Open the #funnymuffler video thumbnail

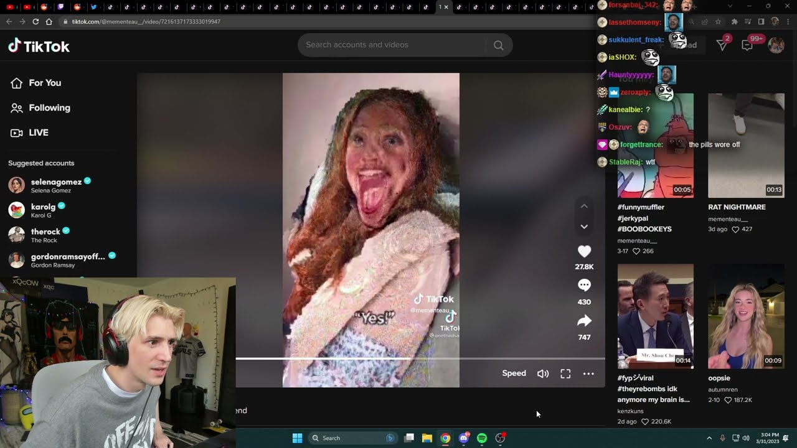(x=655, y=146)
